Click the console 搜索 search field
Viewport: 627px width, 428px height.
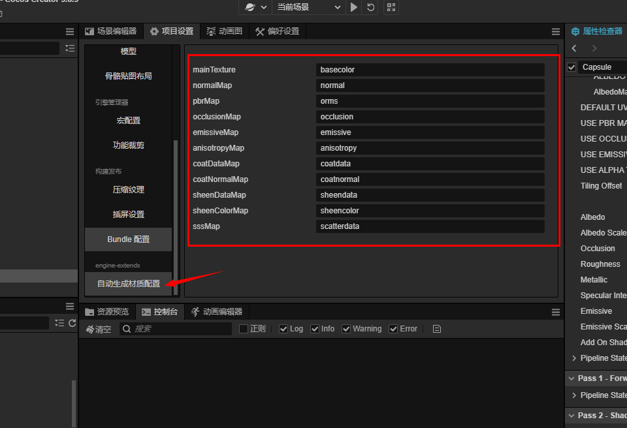coord(176,328)
